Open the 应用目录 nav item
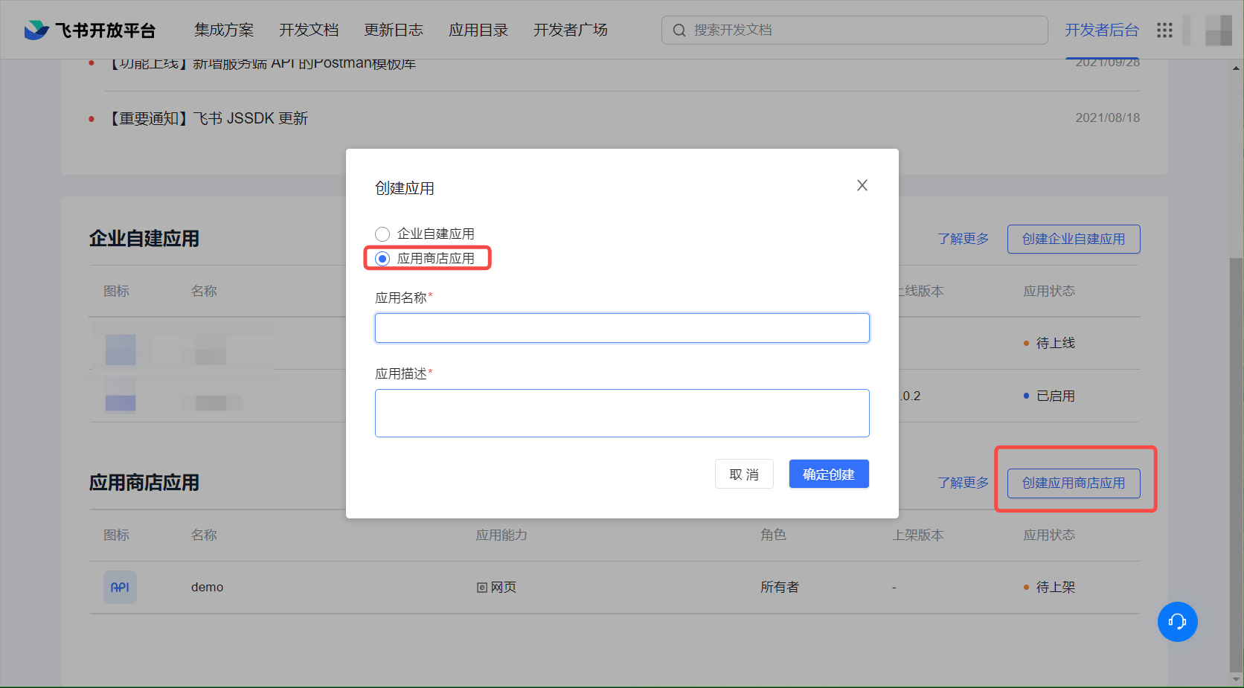 pos(478,30)
